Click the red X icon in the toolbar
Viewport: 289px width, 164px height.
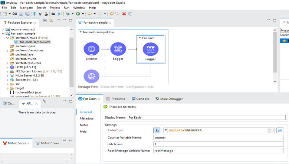coord(124,14)
